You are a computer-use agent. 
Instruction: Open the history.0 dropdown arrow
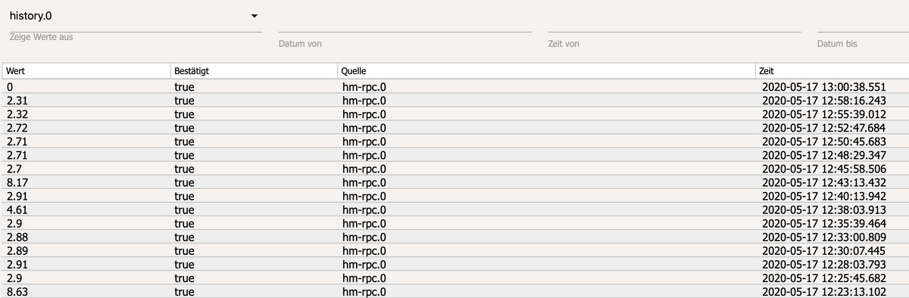pos(255,16)
